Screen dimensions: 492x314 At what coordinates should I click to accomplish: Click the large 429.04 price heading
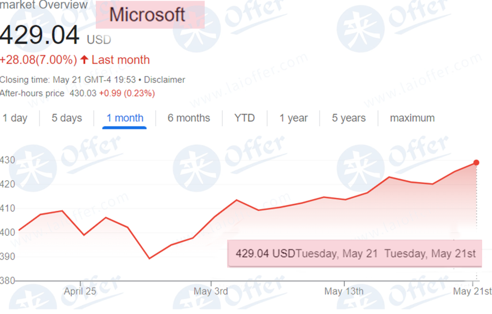(39, 35)
